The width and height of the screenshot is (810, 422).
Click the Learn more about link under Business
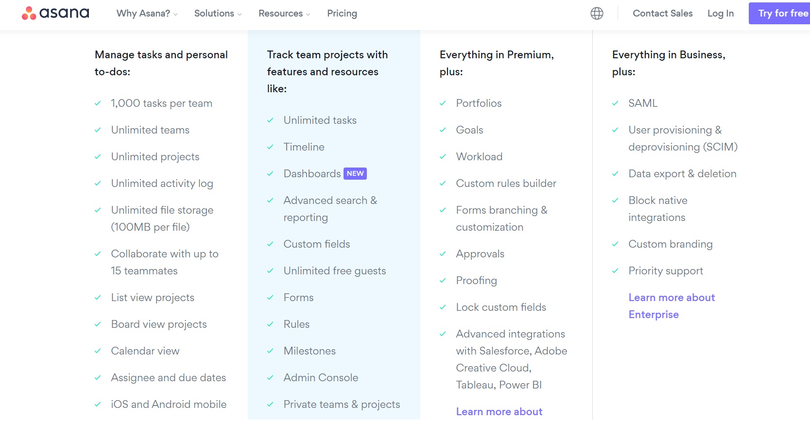(x=499, y=412)
